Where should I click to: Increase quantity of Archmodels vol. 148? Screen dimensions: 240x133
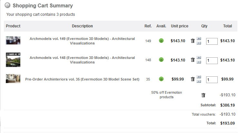[x=199, y=58]
